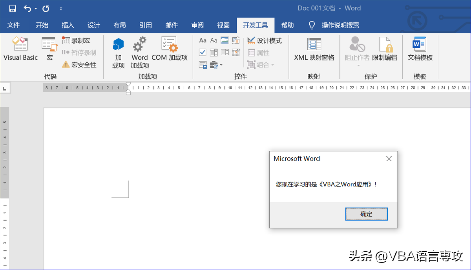
Task: Click the 属性 properties control
Action: [259, 53]
